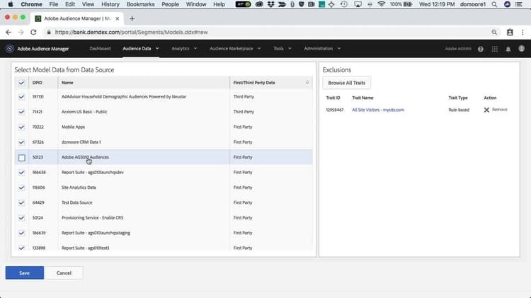Click the address bar zoom magnifier icon
Viewport: 531px width, 298px height.
click(494, 32)
